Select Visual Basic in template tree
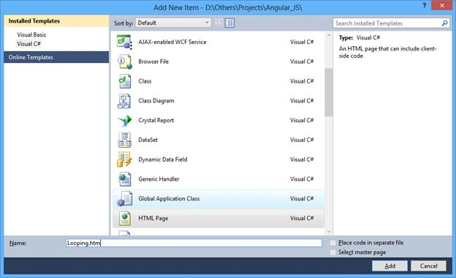 31,34
